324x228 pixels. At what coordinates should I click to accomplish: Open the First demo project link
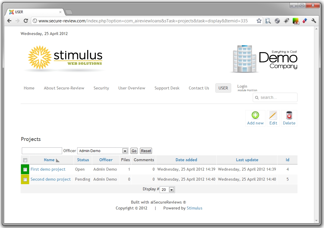(x=48, y=169)
